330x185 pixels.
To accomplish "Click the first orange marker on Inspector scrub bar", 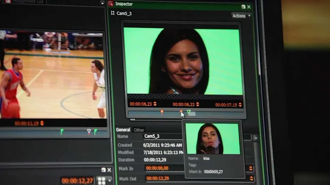I will coord(162,112).
